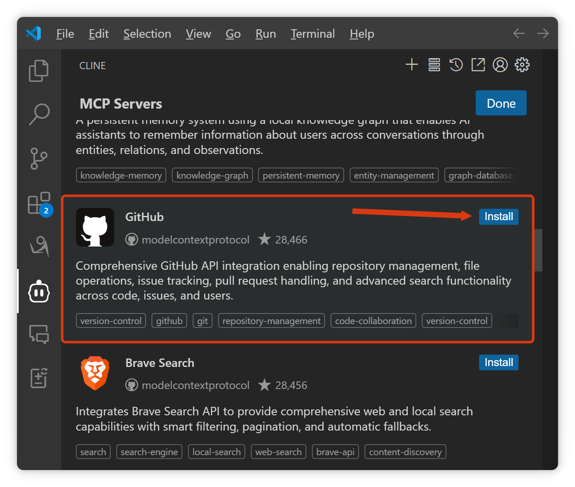
Task: Open Cline in editor popout icon
Action: click(x=478, y=65)
